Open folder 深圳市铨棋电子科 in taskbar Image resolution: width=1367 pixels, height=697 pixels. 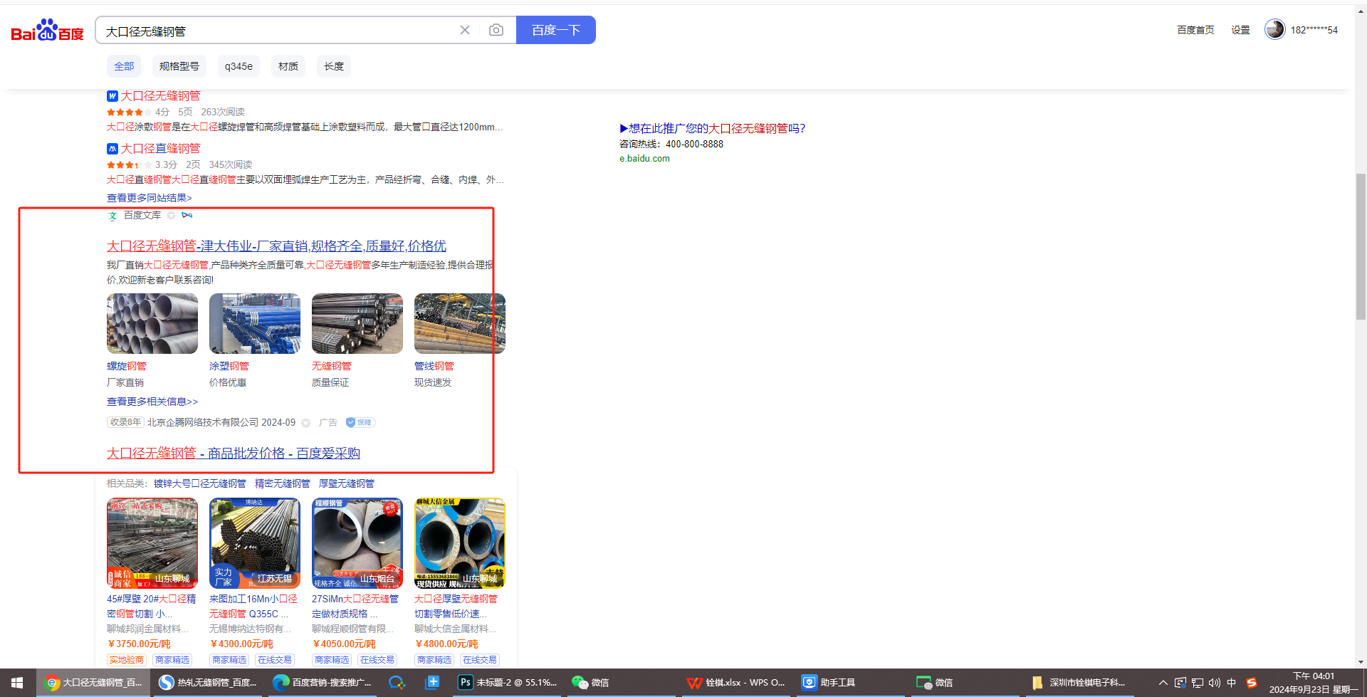click(1078, 683)
